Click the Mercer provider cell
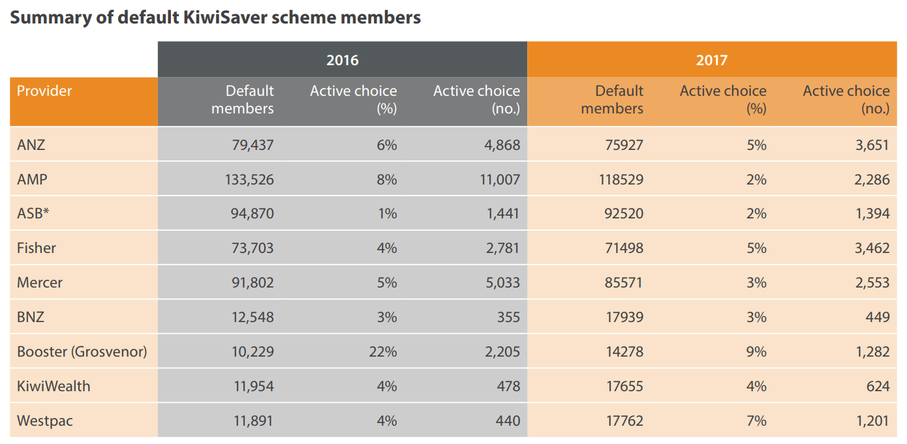The width and height of the screenshot is (907, 444). [x=40, y=282]
